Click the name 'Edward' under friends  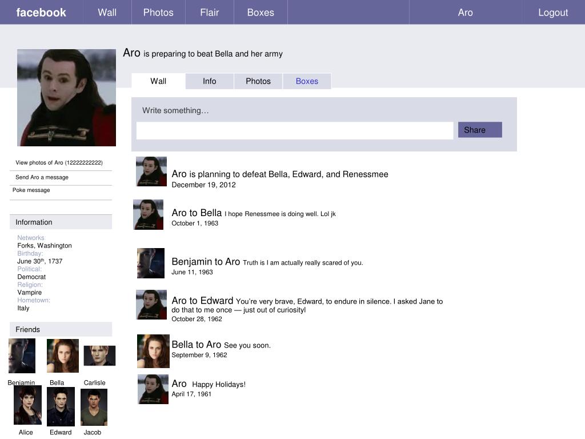point(61,432)
